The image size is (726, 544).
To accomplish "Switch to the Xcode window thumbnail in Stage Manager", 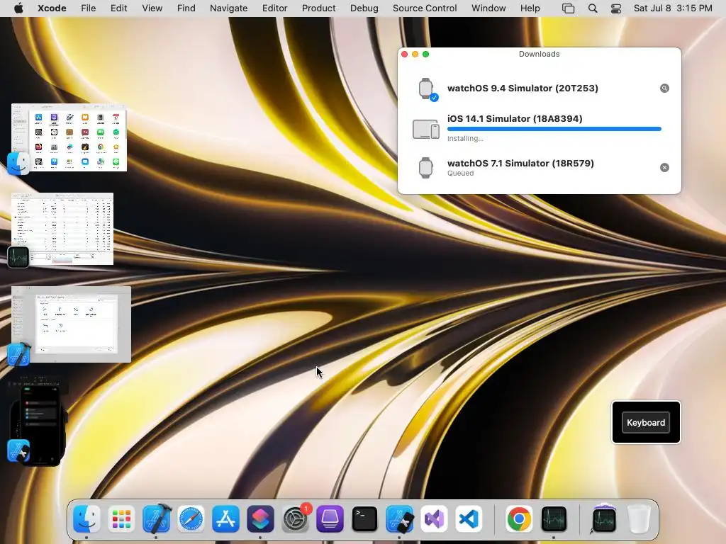I will tap(71, 324).
